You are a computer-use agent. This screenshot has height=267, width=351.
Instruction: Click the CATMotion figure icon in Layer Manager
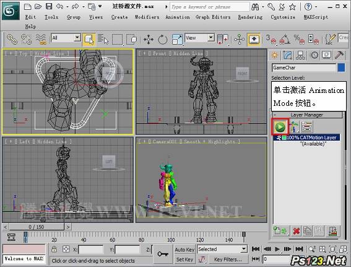coord(294,127)
